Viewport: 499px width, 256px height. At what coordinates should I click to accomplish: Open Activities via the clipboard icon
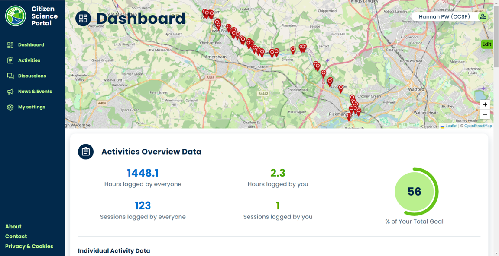(10, 60)
